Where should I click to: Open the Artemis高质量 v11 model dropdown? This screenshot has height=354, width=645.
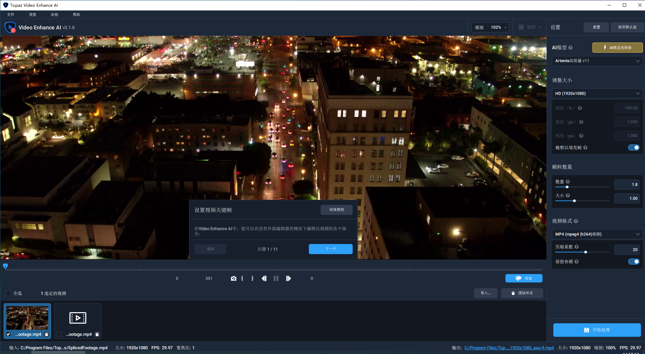597,61
